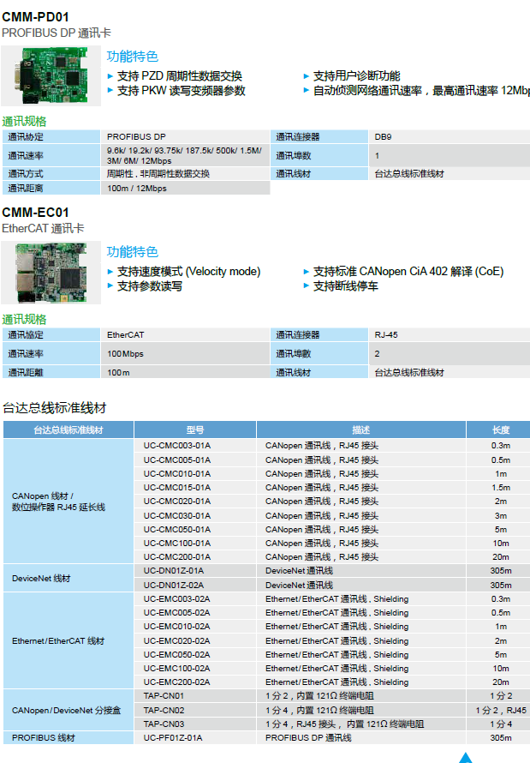This screenshot has width=530, height=763.
Task: Click the CMM-EC01 section heading
Action: tap(35, 212)
